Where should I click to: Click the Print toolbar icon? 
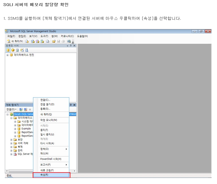63,41
